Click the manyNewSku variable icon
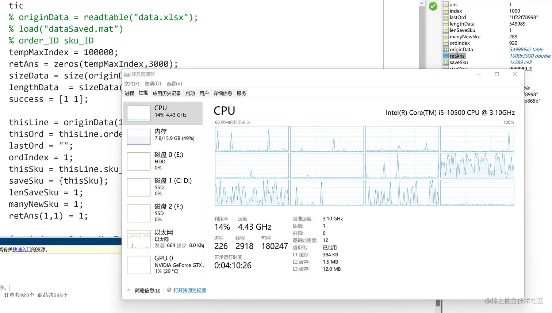 pyautogui.click(x=446, y=37)
